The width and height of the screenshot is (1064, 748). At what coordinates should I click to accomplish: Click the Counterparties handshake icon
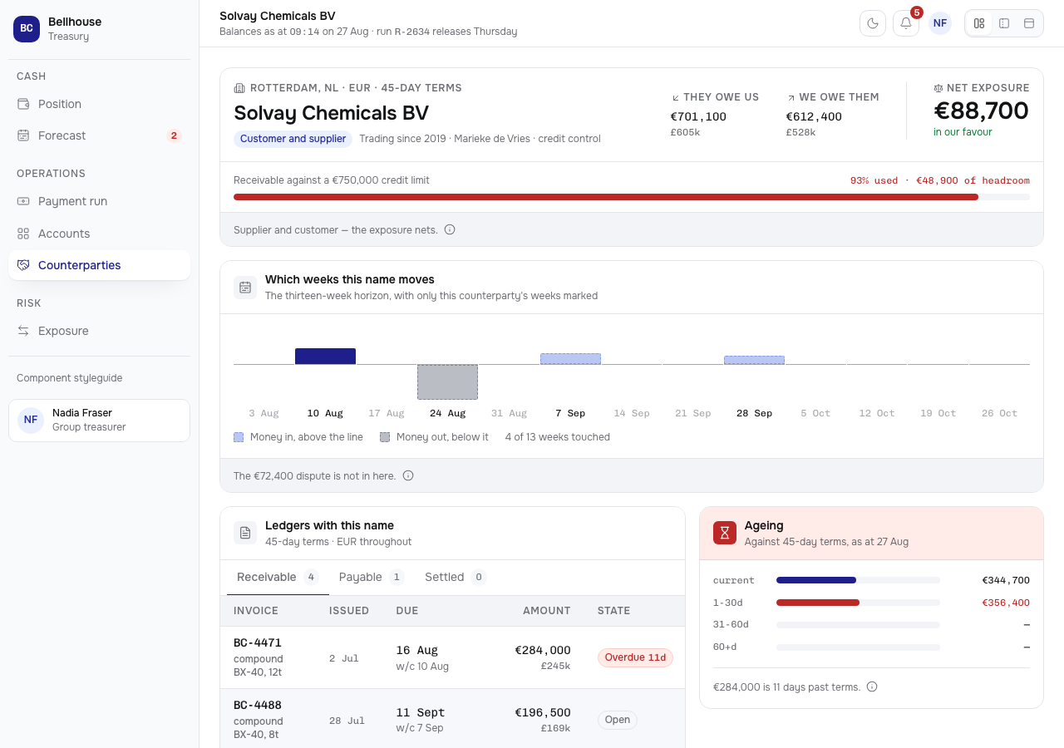click(23, 265)
